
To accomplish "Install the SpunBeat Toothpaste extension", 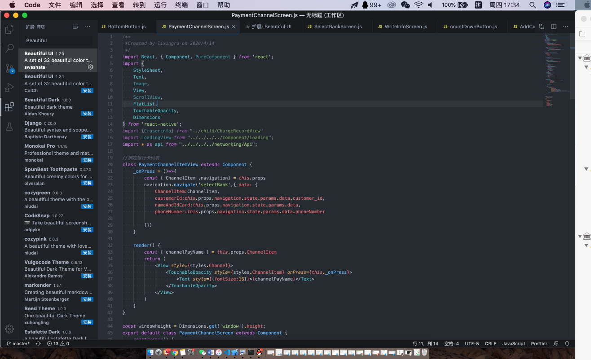I will point(87,183).
